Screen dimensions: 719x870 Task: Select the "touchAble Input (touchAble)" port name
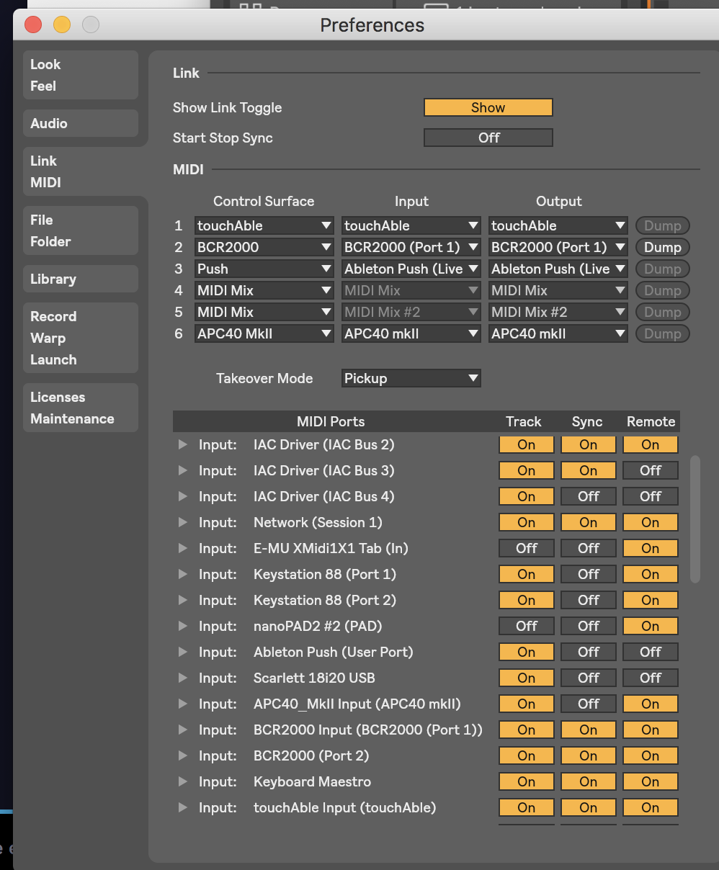345,807
